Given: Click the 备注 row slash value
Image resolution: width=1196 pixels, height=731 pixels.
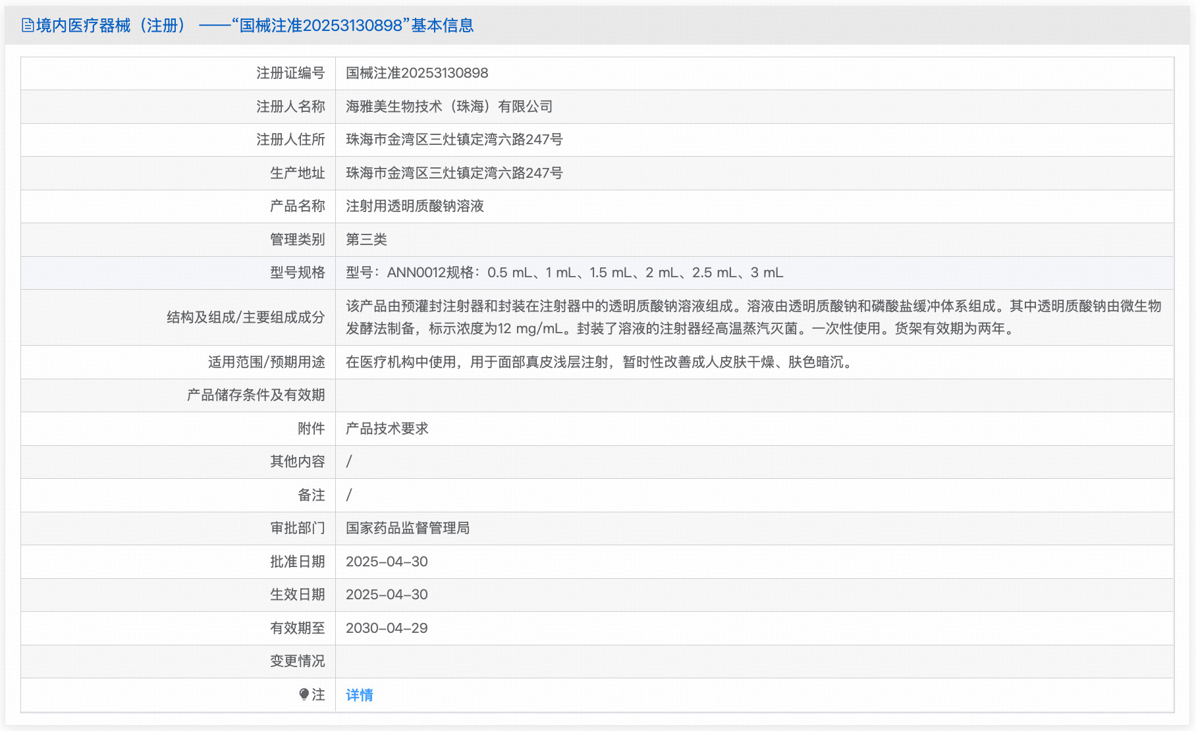Looking at the screenshot, I should 349,495.
